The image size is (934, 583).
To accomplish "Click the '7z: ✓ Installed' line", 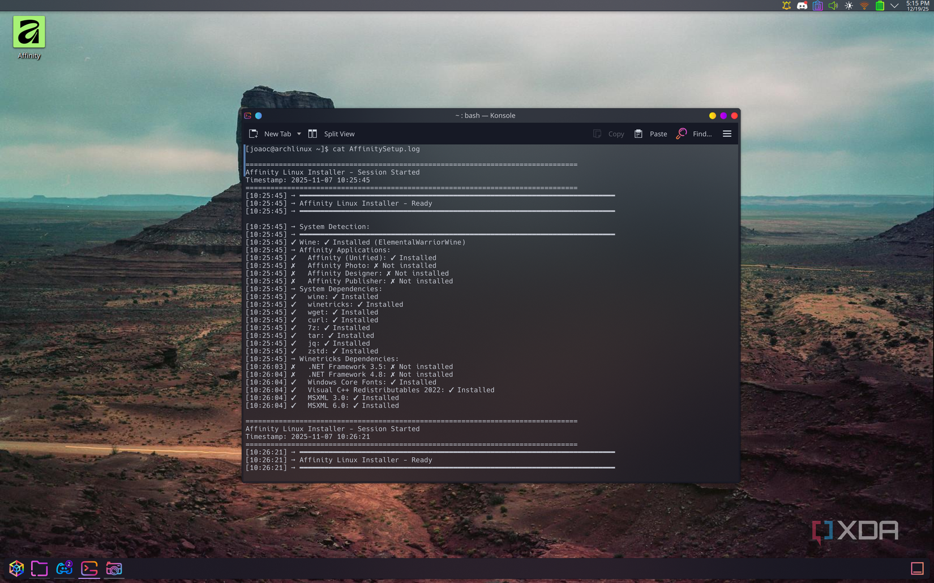I will point(307,328).
